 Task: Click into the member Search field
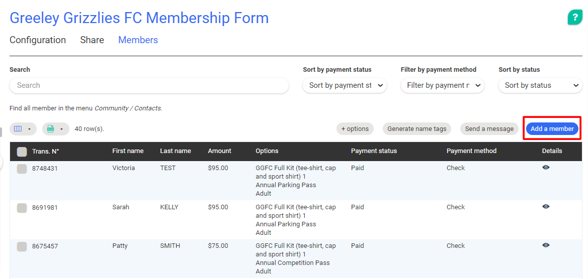(x=149, y=85)
